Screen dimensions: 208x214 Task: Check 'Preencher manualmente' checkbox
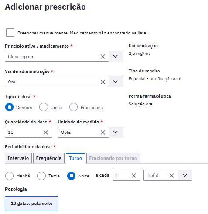tap(10, 32)
